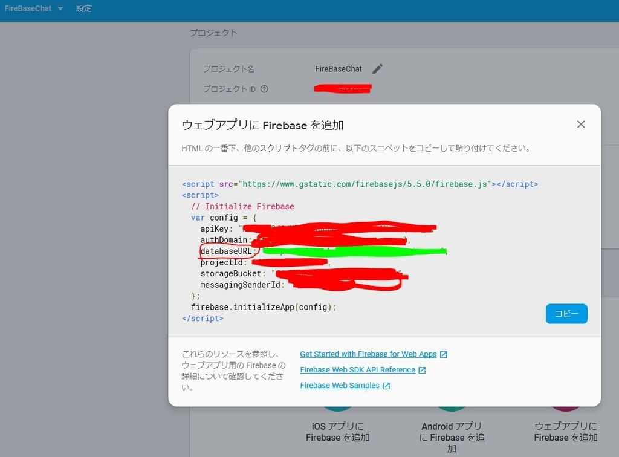
Task: Click the messagingSenderId key in snippet
Action: coord(240,285)
